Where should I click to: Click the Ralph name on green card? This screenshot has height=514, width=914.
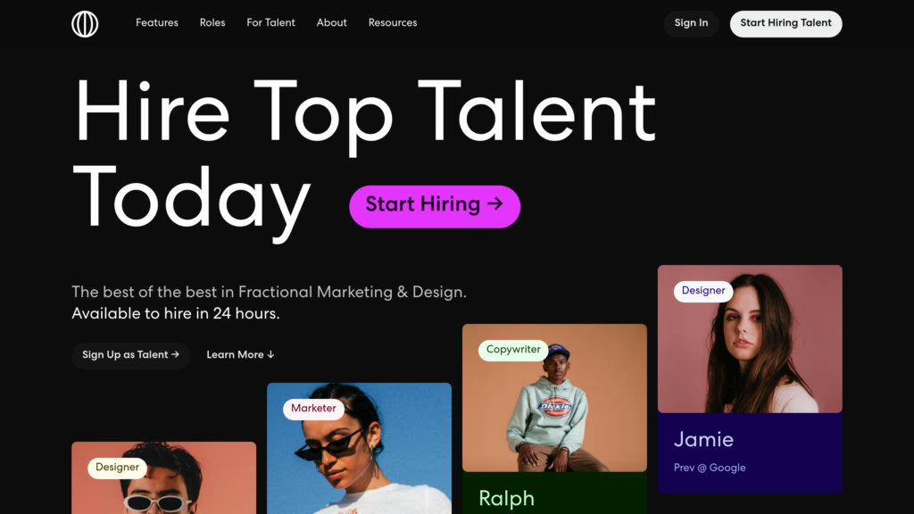click(x=506, y=498)
